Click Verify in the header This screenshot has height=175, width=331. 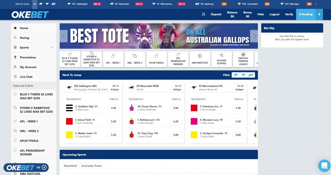[289, 14]
